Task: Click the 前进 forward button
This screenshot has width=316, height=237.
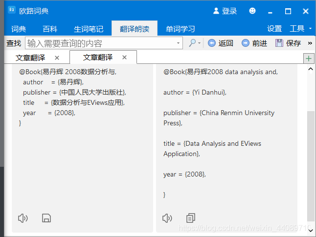Action: [x=254, y=43]
